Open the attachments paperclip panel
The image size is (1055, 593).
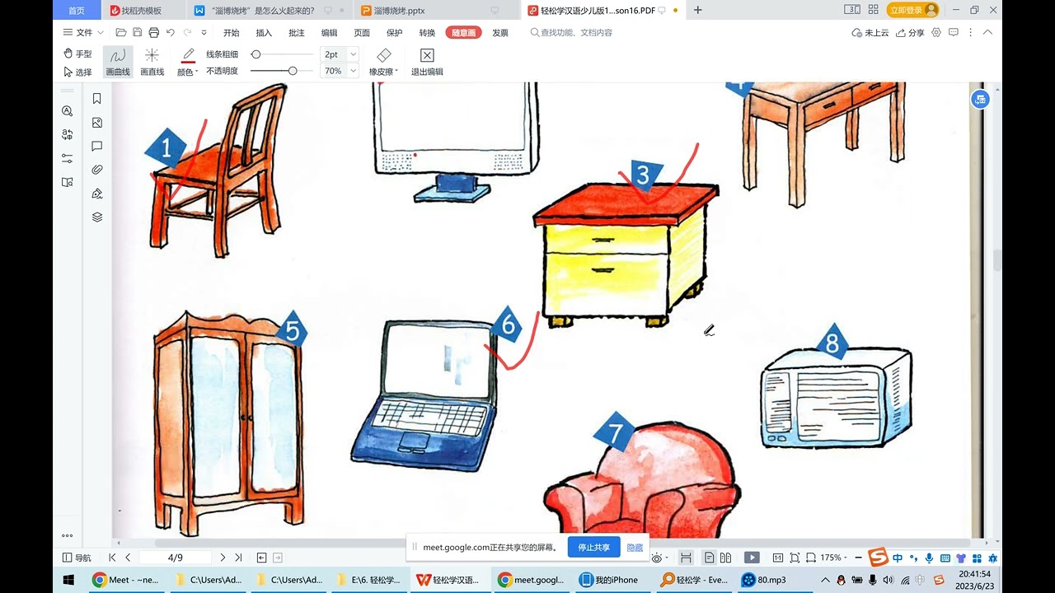[x=97, y=170]
